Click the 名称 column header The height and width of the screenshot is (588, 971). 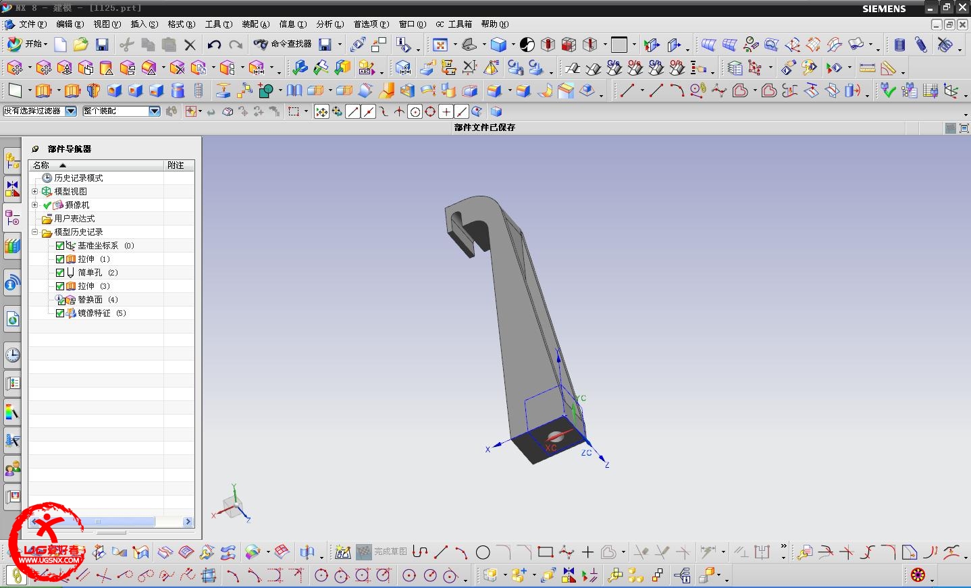coord(97,165)
